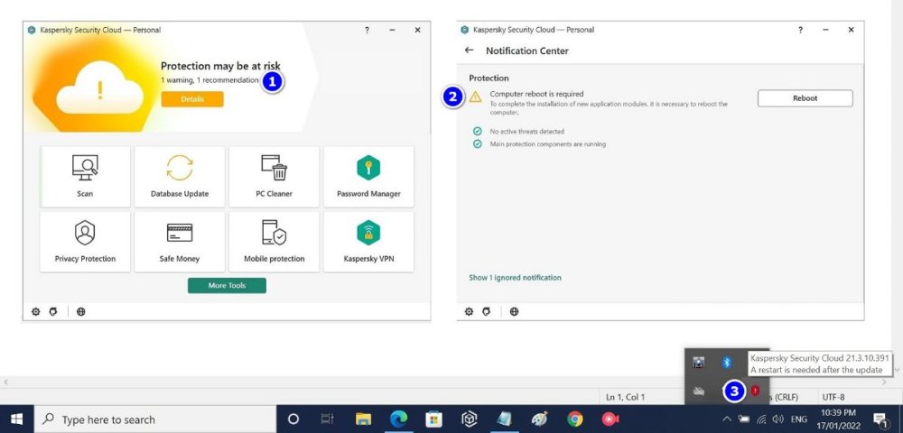Open PC Cleaner tool

pyautogui.click(x=275, y=177)
